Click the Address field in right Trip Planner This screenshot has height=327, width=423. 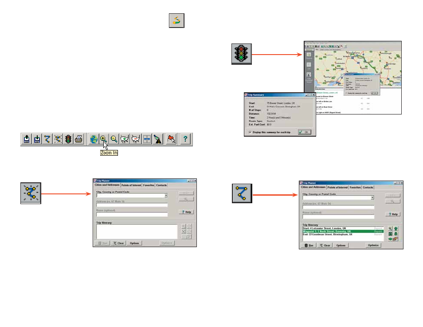[338, 207]
